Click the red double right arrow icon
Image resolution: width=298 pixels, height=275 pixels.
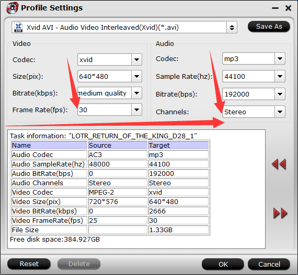click(280, 213)
